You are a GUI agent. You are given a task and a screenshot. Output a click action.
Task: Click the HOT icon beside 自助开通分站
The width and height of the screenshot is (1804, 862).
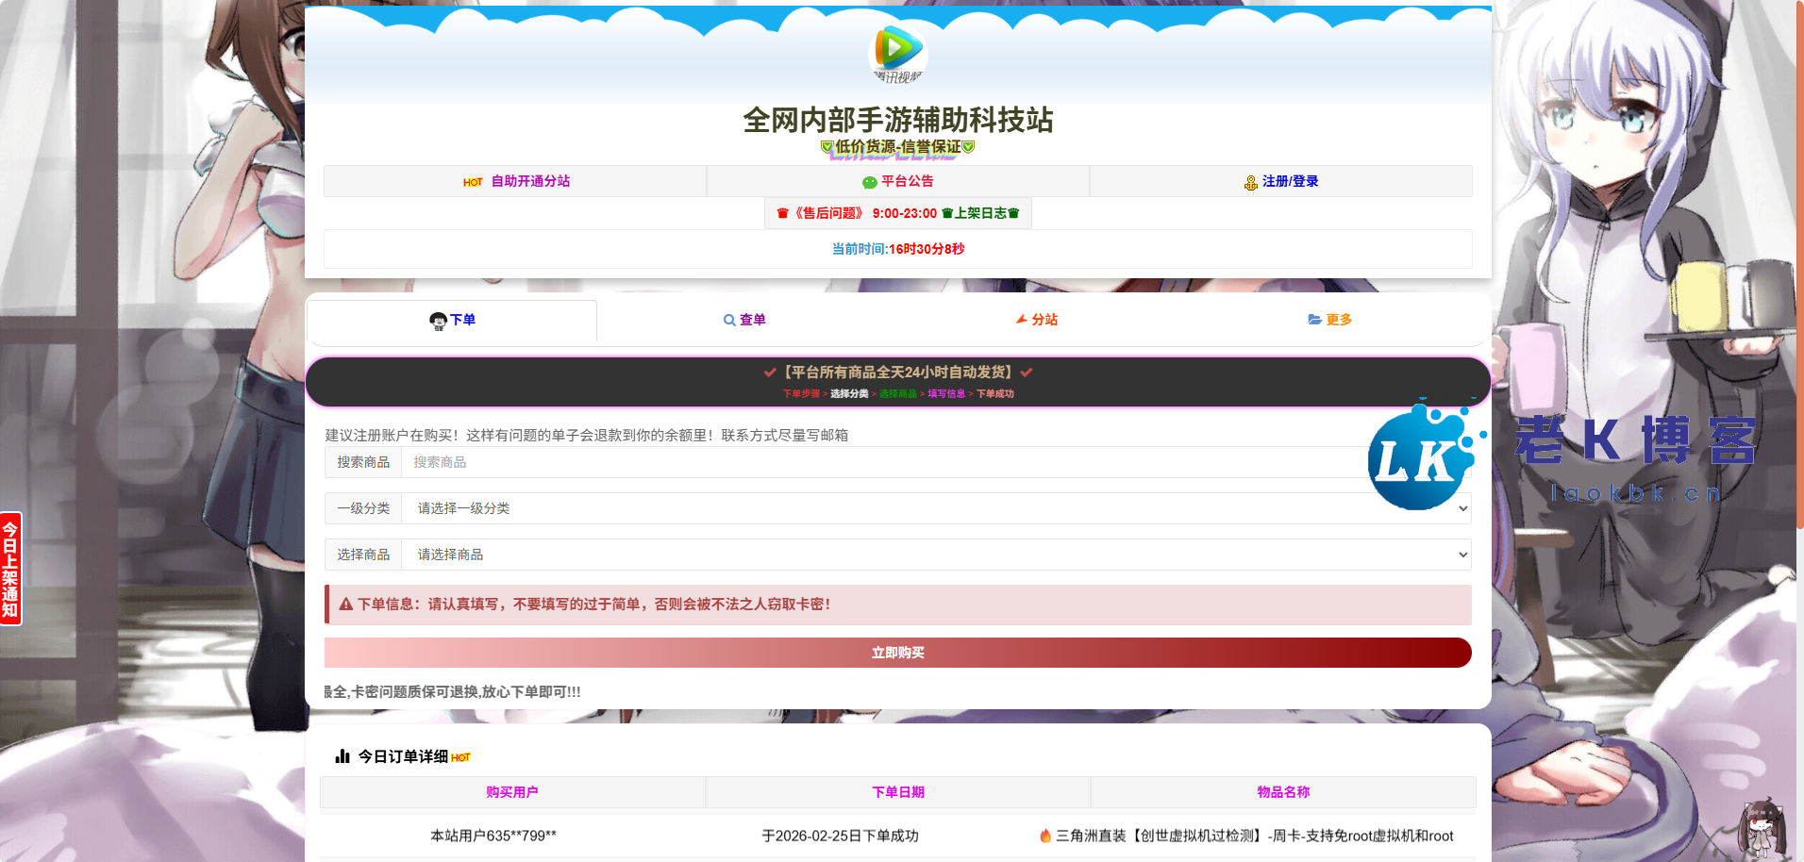coord(472,181)
